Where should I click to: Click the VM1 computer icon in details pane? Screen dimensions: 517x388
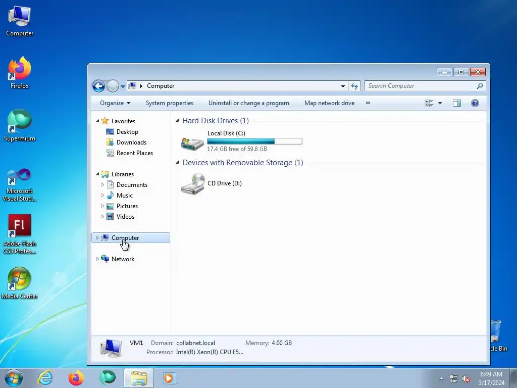[x=111, y=349]
